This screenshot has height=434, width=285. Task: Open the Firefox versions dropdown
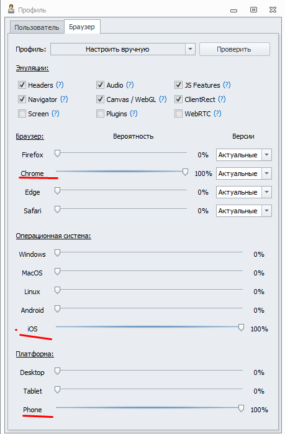point(267,155)
